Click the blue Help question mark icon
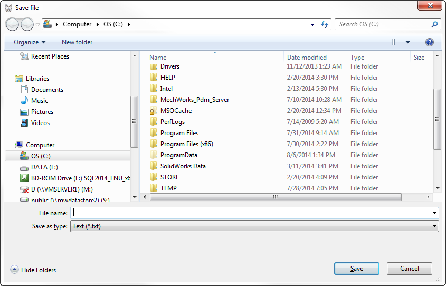 pyautogui.click(x=430, y=42)
